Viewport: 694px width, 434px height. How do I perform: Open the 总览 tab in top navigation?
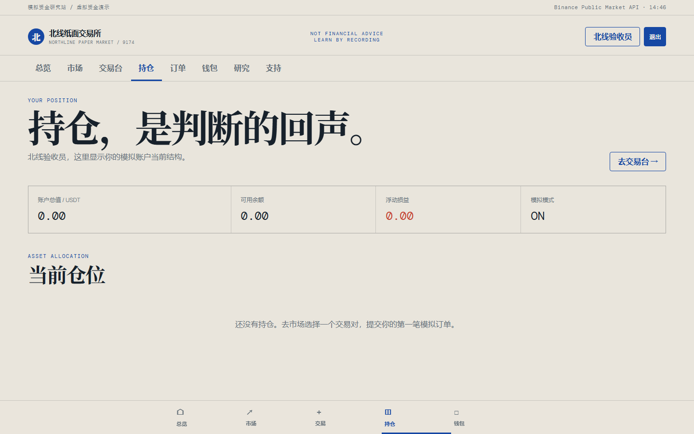tap(43, 68)
